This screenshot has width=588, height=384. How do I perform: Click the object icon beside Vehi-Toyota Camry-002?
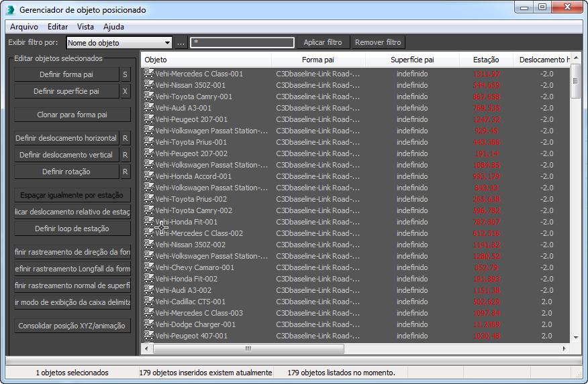148,210
